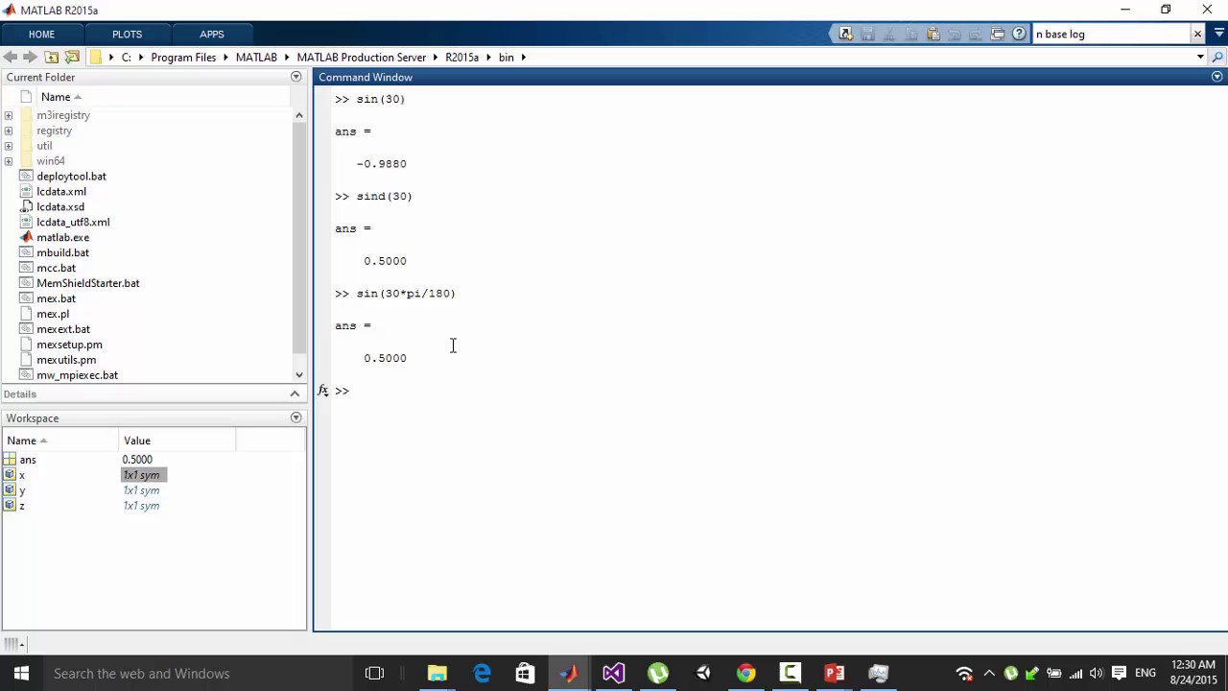Screen dimensions: 1228x691
Task: Expand the util folder node
Action: pos(9,146)
